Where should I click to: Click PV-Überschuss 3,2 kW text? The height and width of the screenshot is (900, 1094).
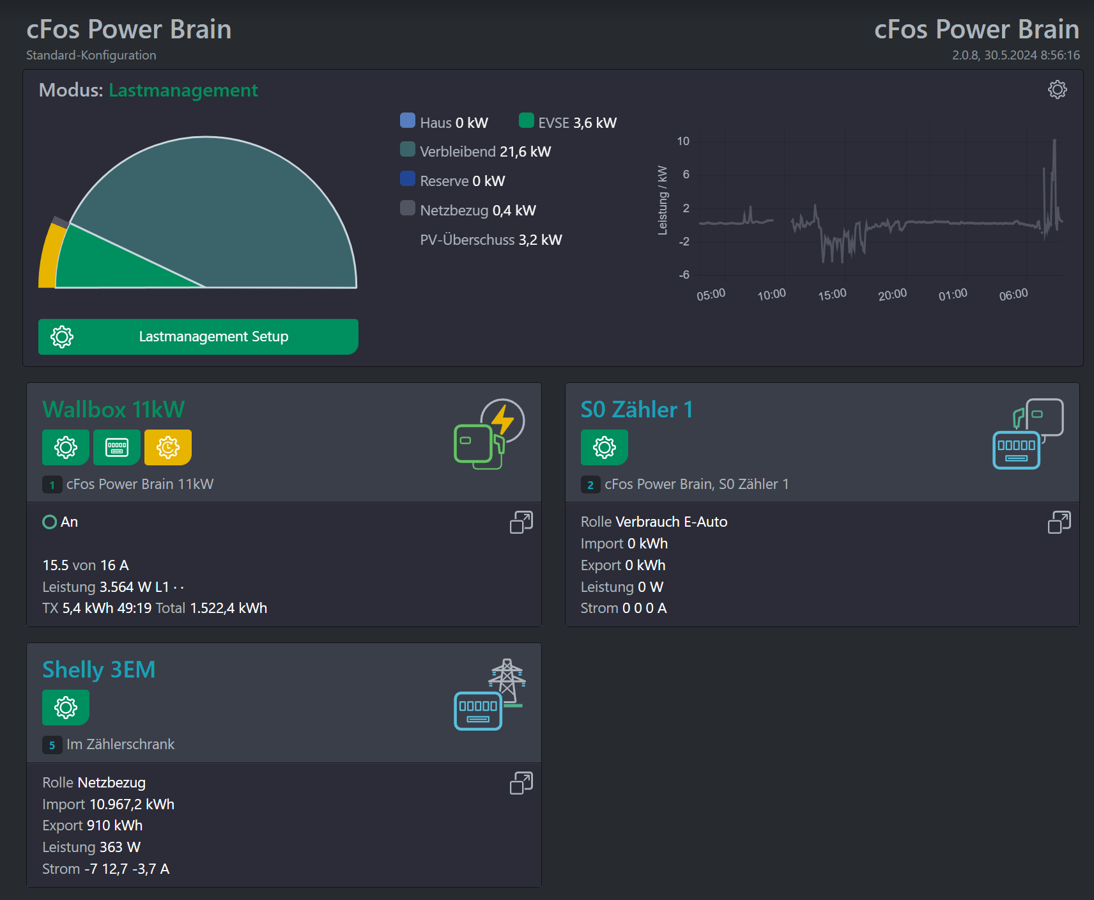coord(491,240)
